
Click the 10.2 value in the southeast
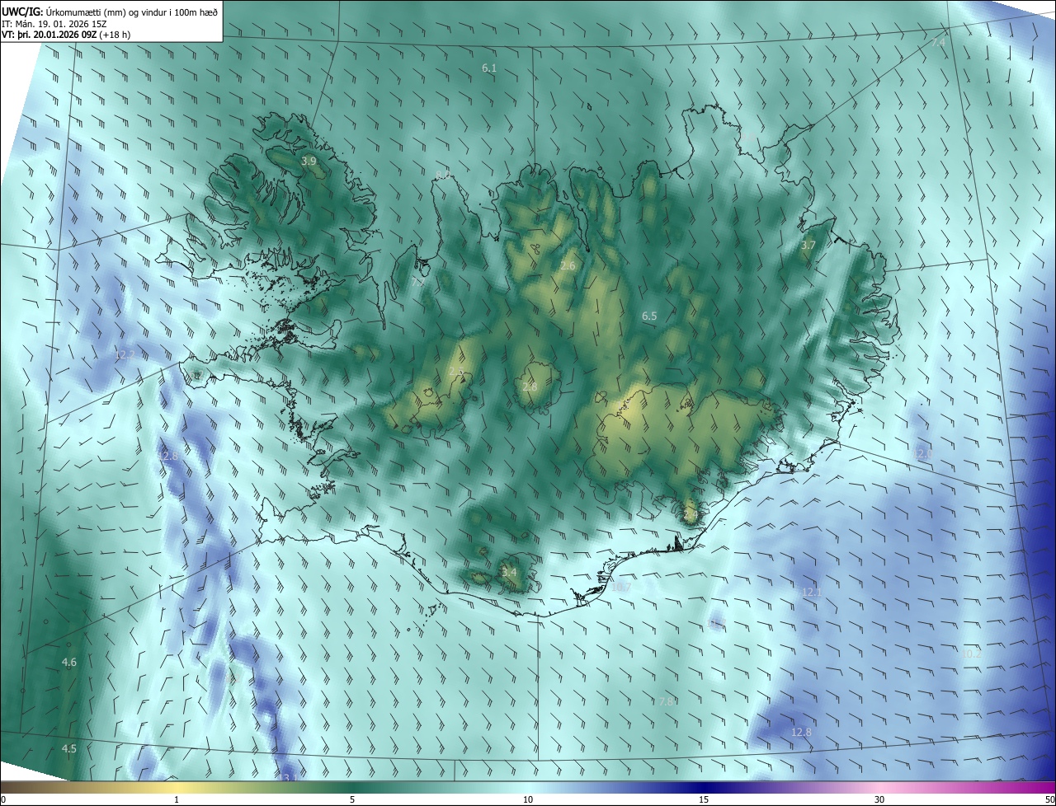(x=971, y=654)
